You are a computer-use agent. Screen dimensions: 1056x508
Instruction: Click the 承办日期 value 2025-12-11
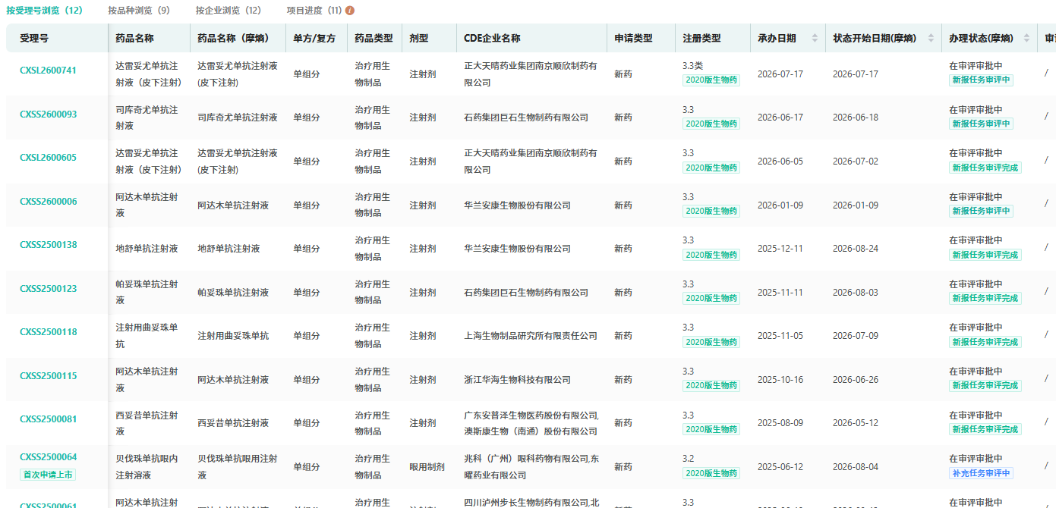[780, 249]
